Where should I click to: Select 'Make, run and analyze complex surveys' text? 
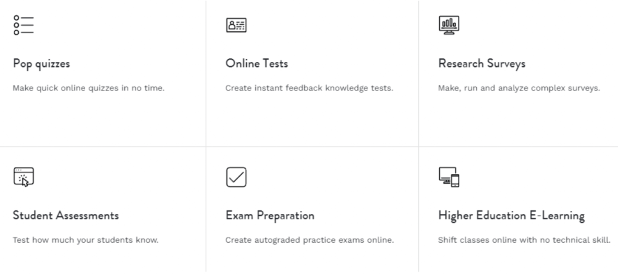(x=519, y=88)
